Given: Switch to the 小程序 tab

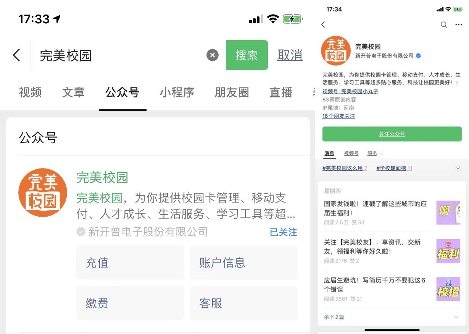Looking at the screenshot, I should [177, 92].
